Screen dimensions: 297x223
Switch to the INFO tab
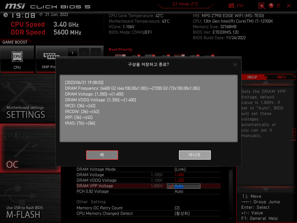click(x=281, y=77)
